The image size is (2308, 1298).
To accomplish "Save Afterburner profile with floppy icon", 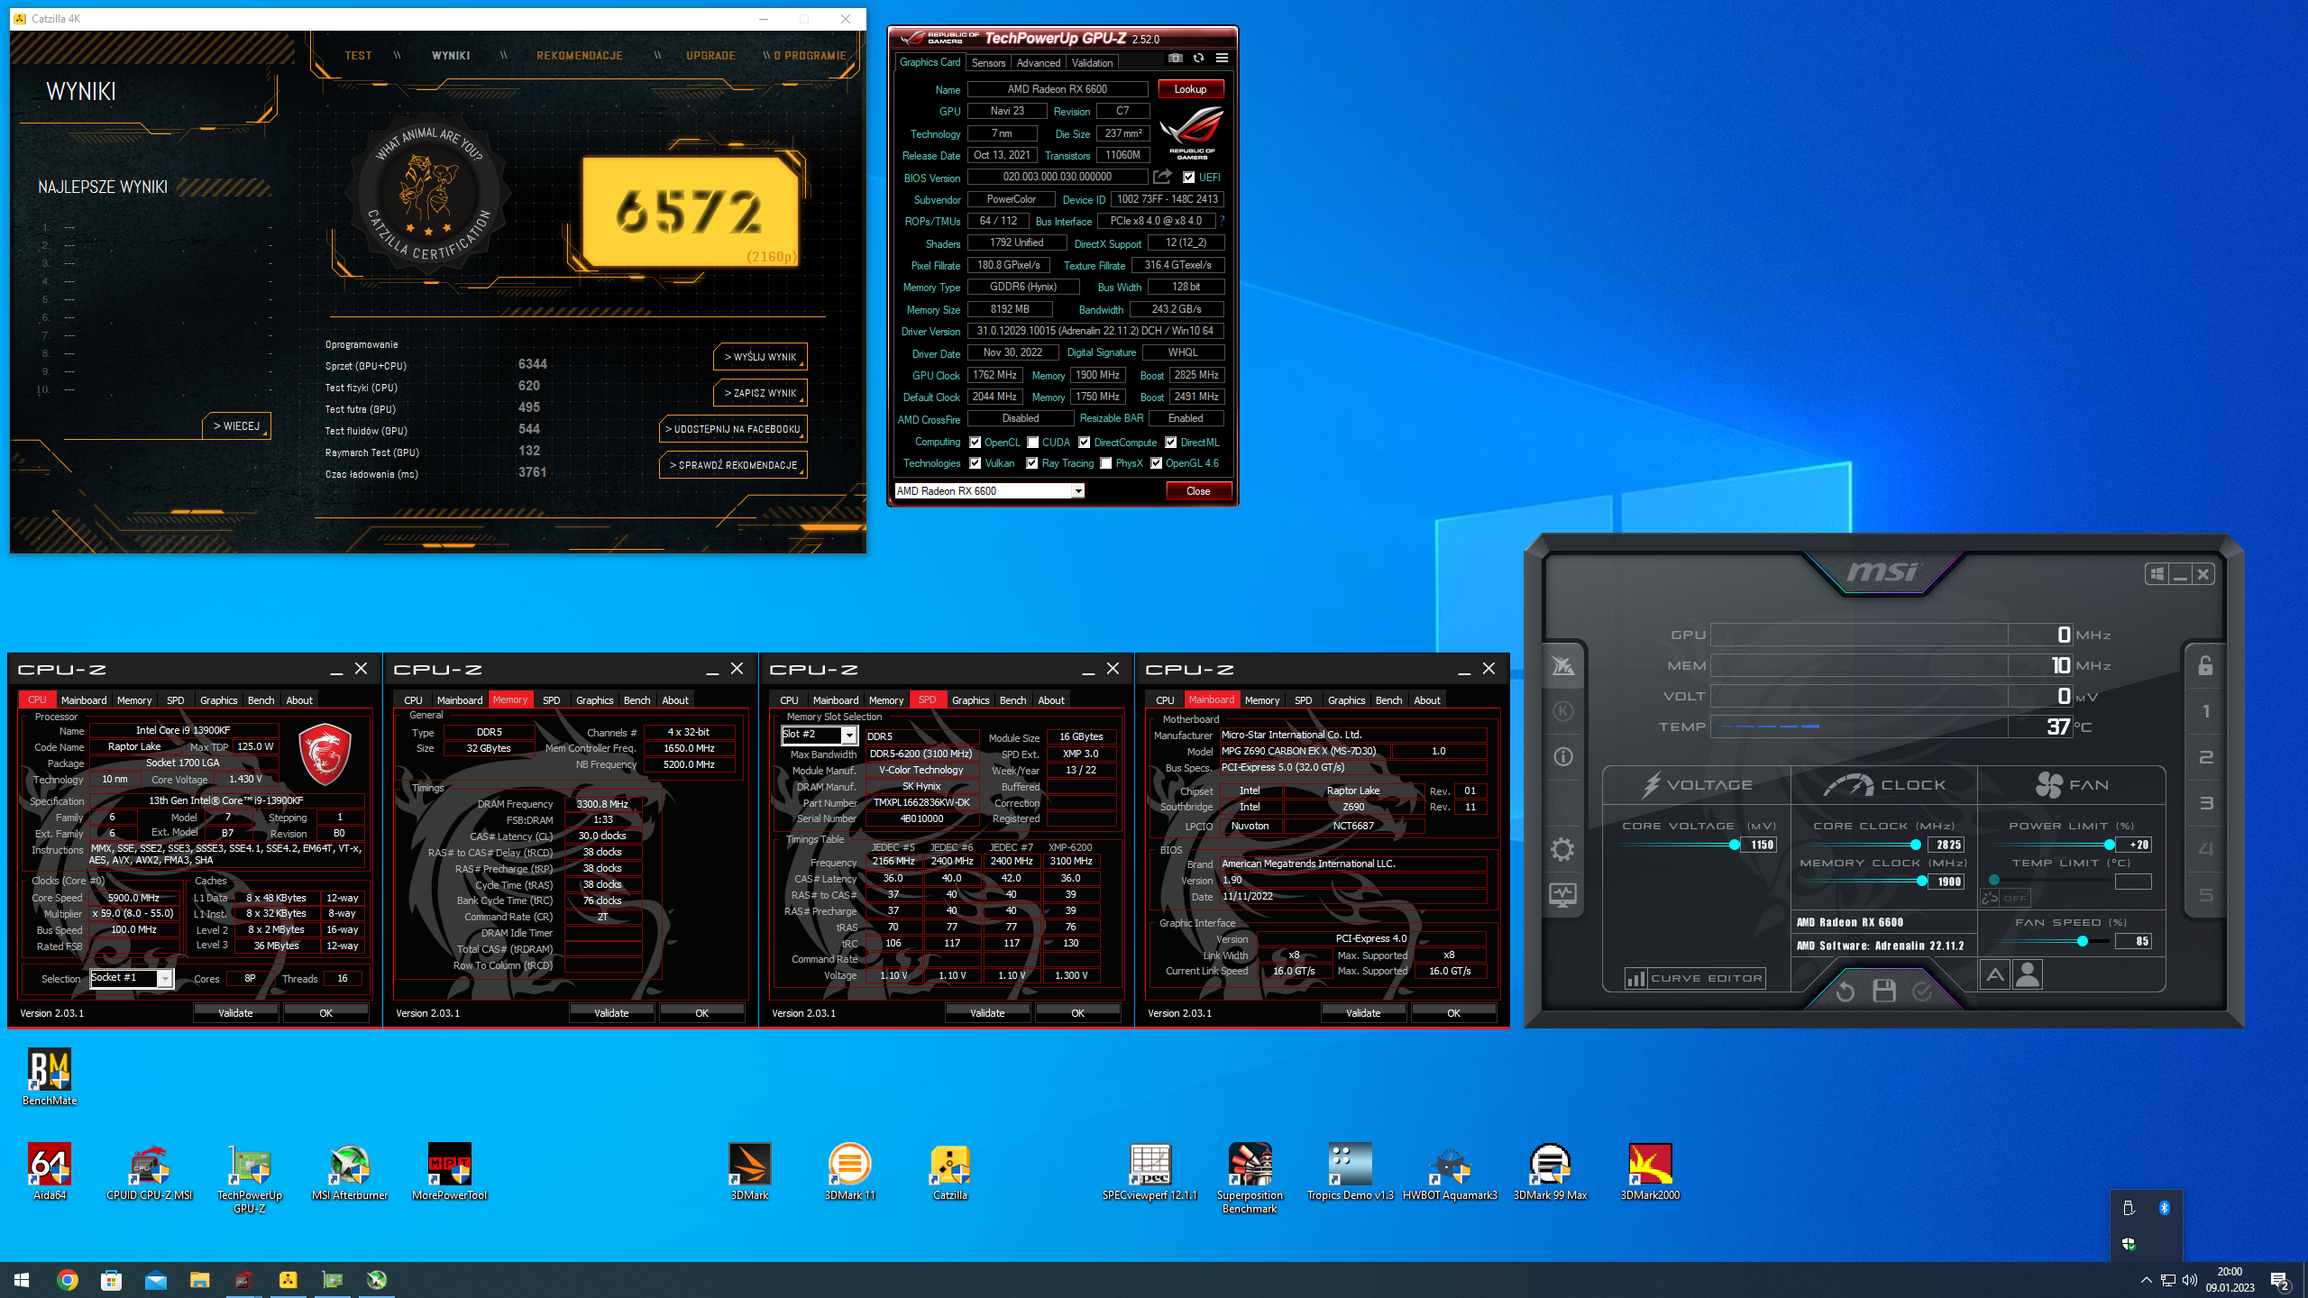I will pyautogui.click(x=1884, y=992).
